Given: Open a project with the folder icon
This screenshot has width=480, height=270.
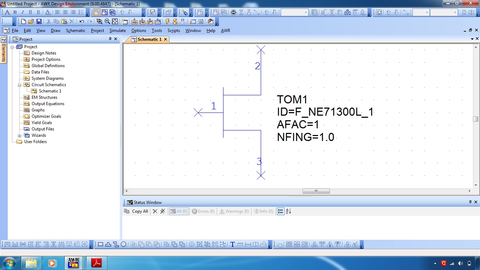Looking at the screenshot, I should pos(31,21).
